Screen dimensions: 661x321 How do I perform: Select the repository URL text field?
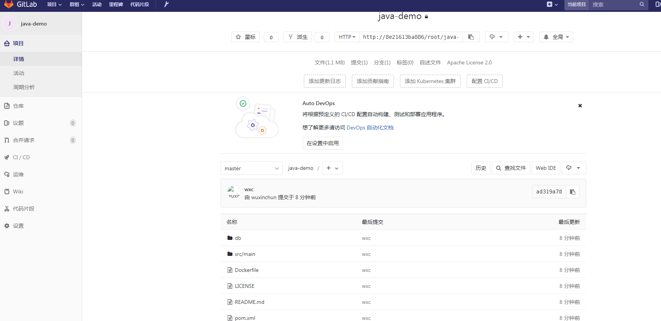coord(411,37)
